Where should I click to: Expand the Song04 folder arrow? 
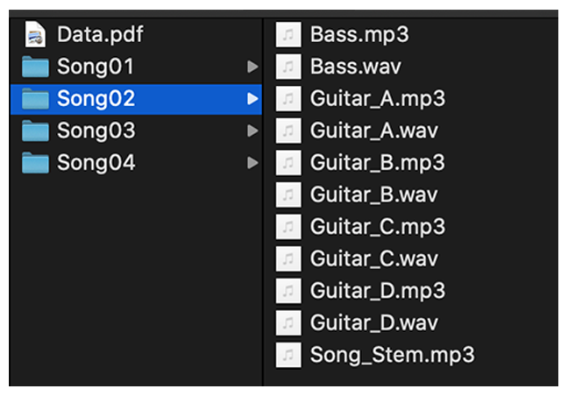tap(252, 163)
